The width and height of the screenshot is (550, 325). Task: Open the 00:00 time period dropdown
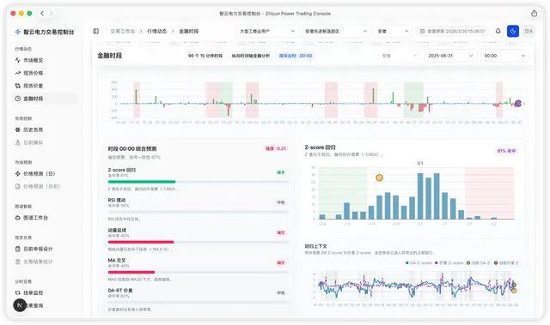pyautogui.click(x=504, y=56)
